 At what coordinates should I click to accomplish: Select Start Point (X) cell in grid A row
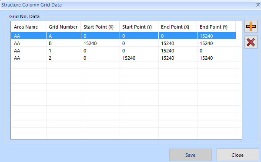point(100,36)
